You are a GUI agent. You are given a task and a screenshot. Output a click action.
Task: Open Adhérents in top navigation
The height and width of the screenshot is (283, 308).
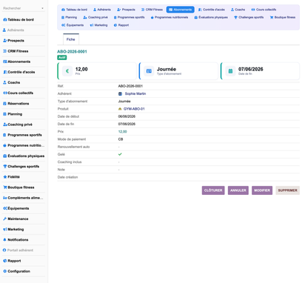point(102,10)
